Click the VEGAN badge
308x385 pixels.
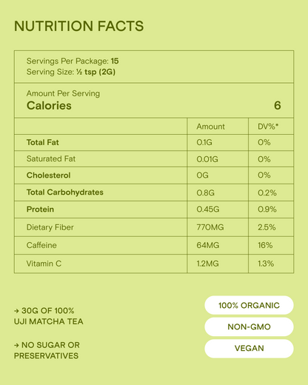pyautogui.click(x=249, y=348)
